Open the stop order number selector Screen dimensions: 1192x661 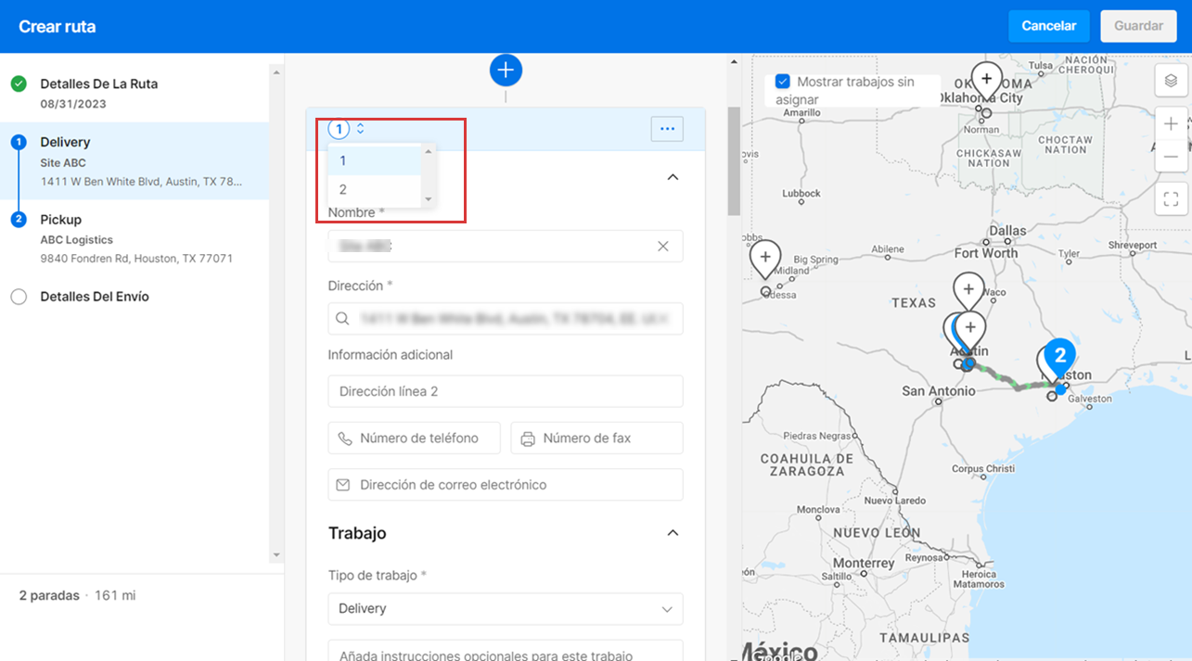[347, 129]
